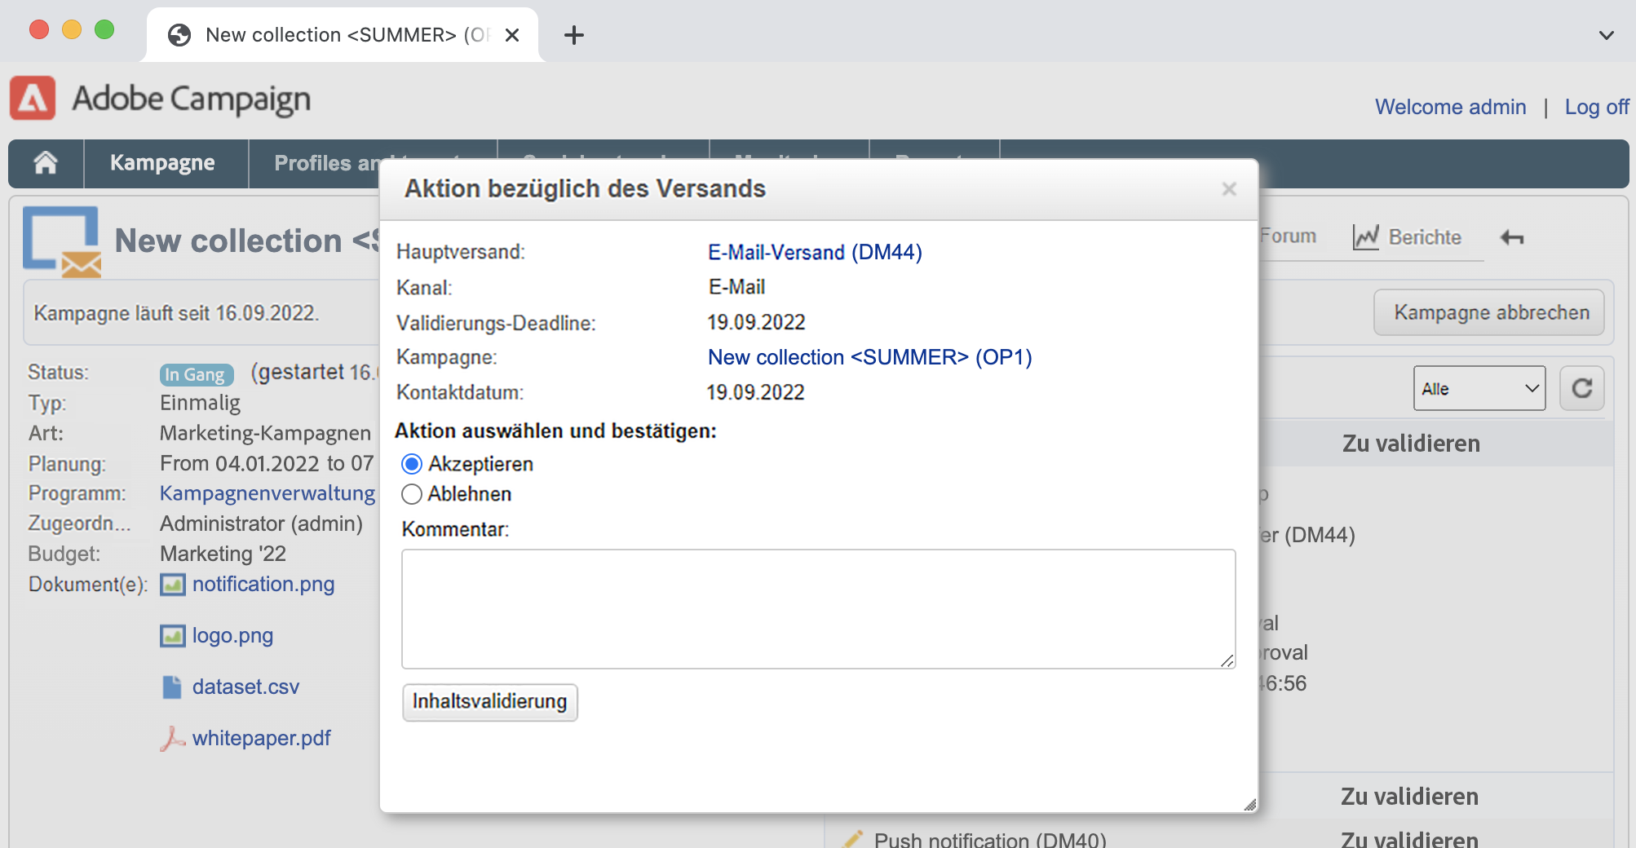Click the back arrow icon beside Berichte
The image size is (1636, 848).
coord(1512,237)
